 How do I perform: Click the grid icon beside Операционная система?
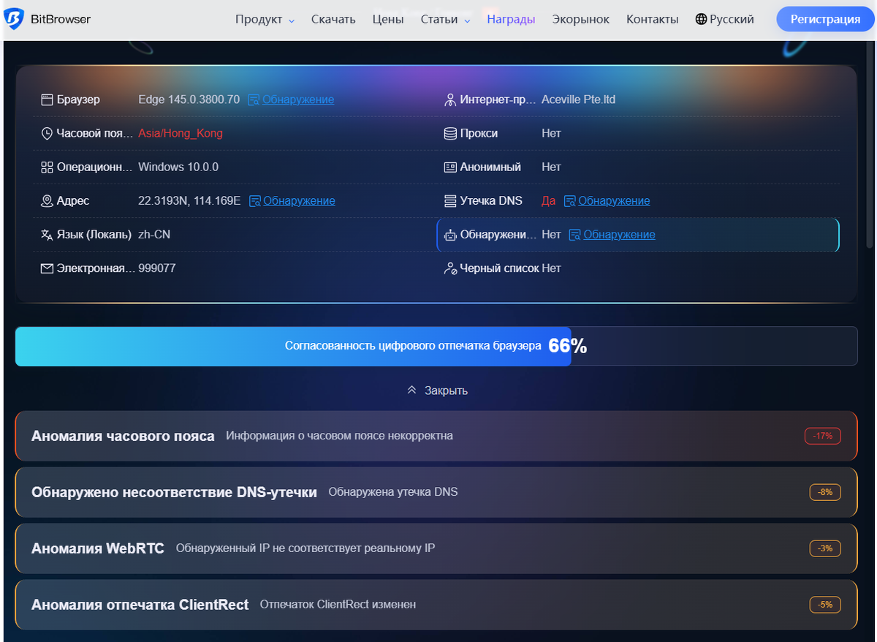[47, 167]
